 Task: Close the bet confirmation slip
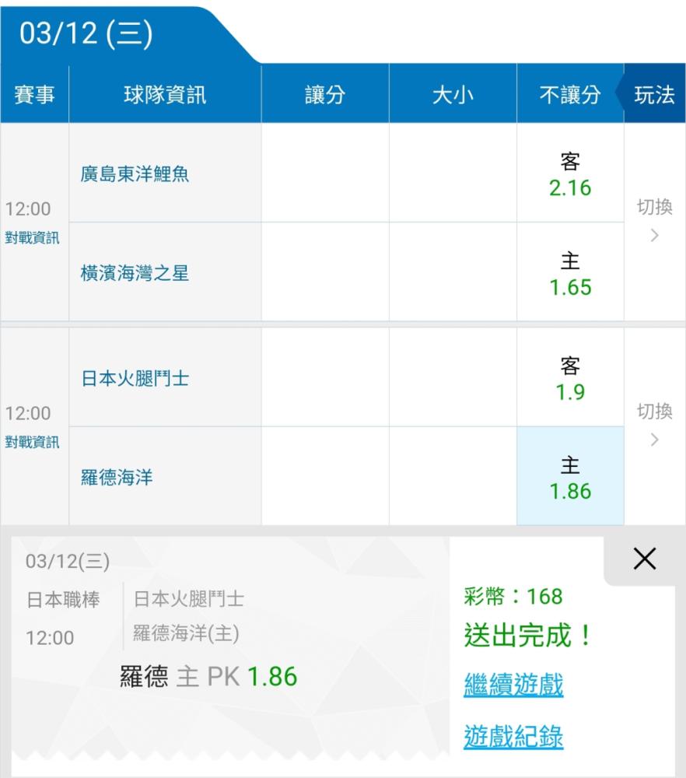click(644, 559)
